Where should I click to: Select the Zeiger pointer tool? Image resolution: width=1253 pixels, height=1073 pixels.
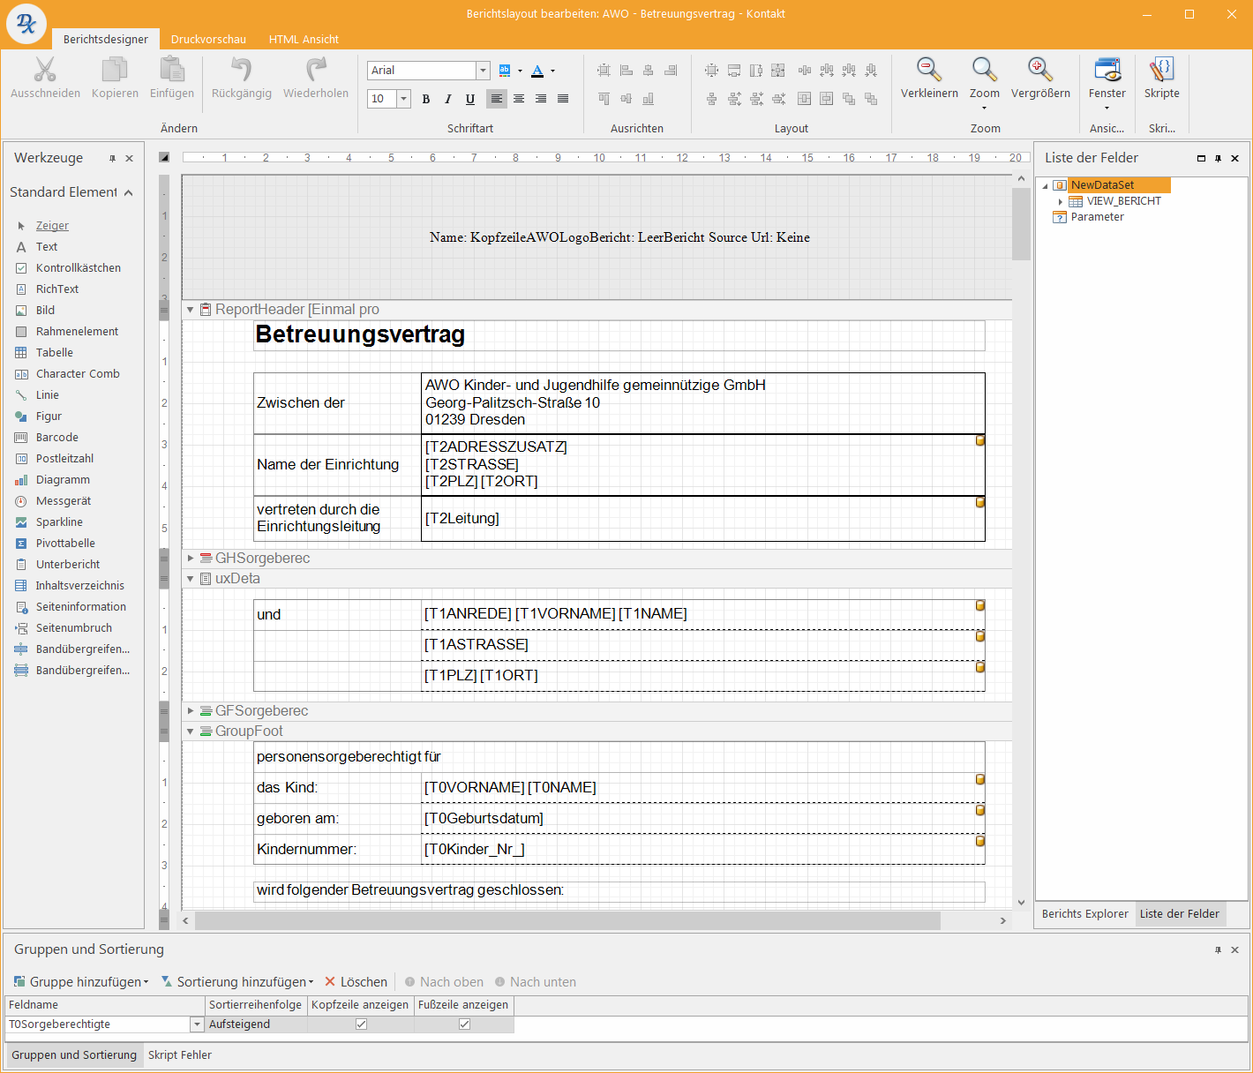point(52,226)
